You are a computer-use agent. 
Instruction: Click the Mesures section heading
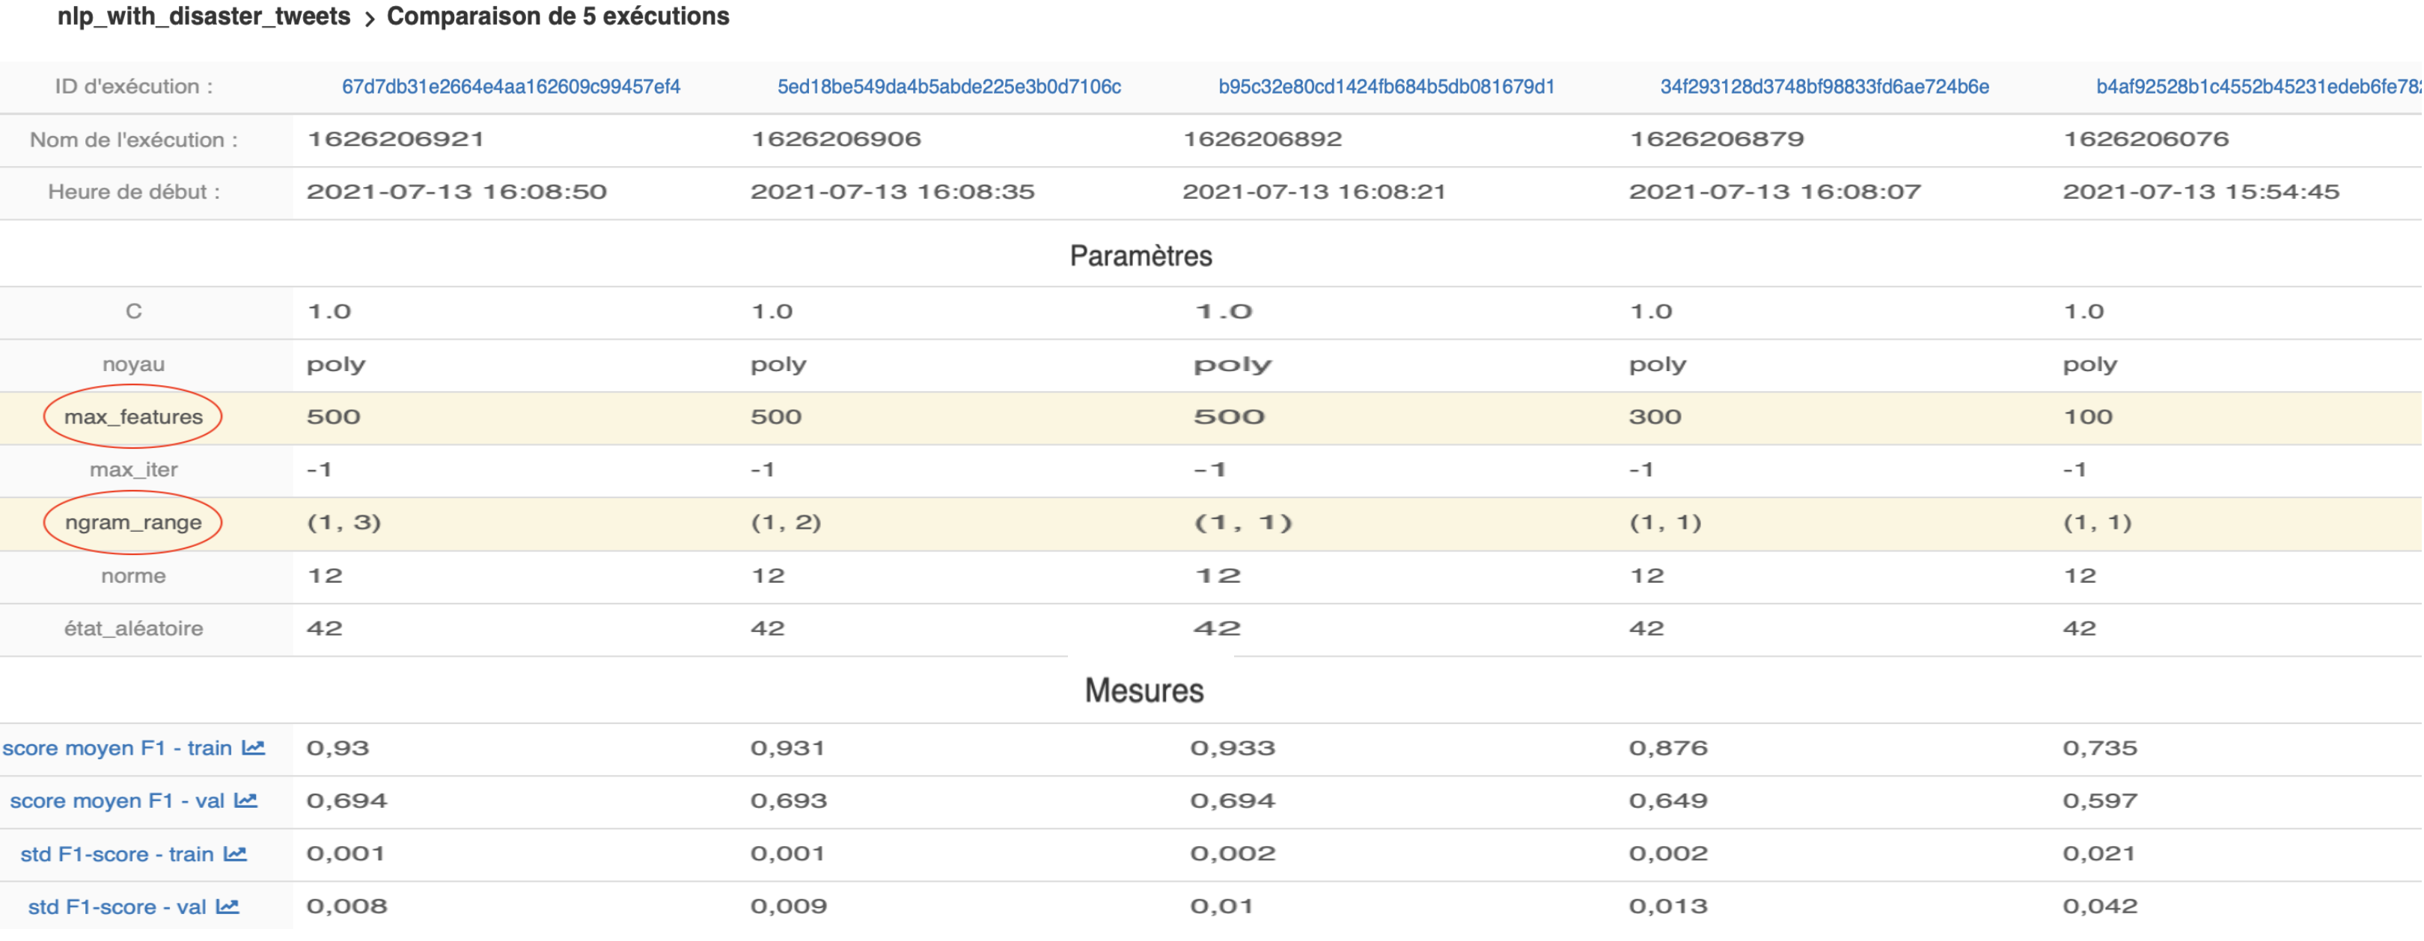1144,690
